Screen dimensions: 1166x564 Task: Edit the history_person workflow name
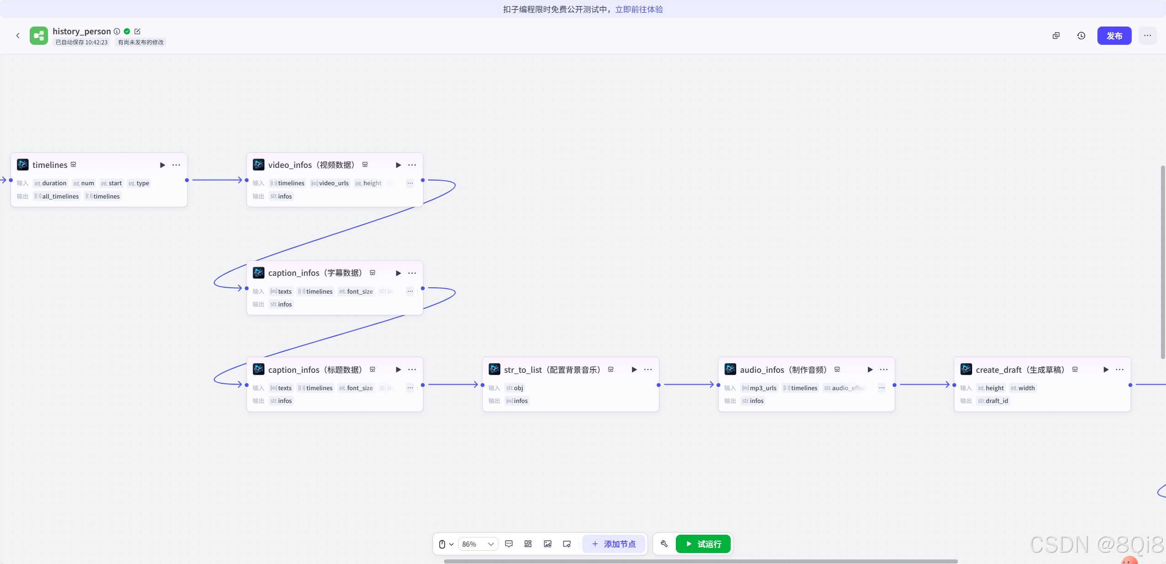click(x=137, y=32)
